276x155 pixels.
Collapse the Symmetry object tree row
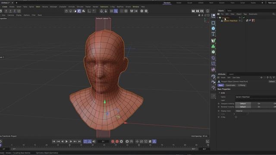pyautogui.click(x=218, y=18)
